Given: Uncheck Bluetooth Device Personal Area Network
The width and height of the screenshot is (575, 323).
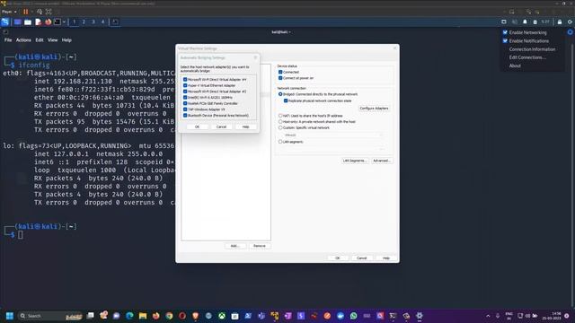Looking at the screenshot, I should [185, 116].
